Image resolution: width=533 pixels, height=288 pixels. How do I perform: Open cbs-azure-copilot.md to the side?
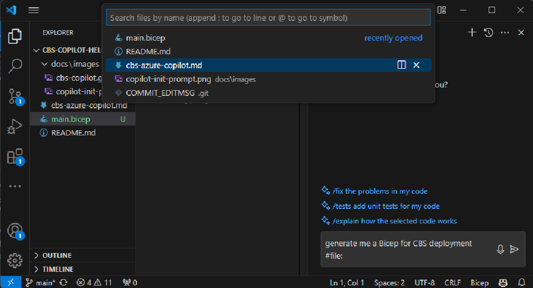[401, 65]
